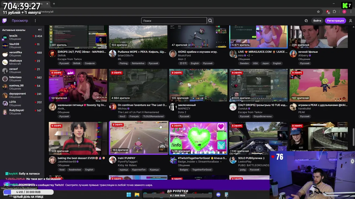Click the foodreview tag
The width and height of the screenshot is (355, 199).
pos(75,170)
